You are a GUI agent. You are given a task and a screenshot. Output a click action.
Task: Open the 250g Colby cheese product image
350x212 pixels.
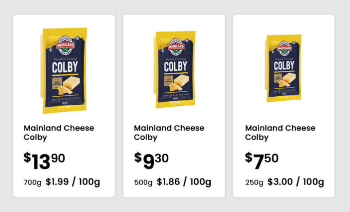(283, 68)
